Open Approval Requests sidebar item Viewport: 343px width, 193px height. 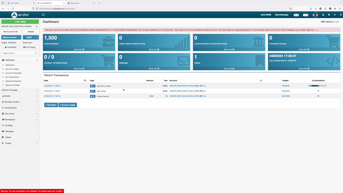[x=13, y=81]
